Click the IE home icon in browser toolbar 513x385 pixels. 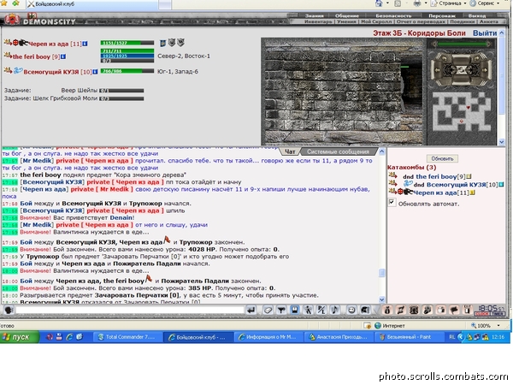coord(379,3)
